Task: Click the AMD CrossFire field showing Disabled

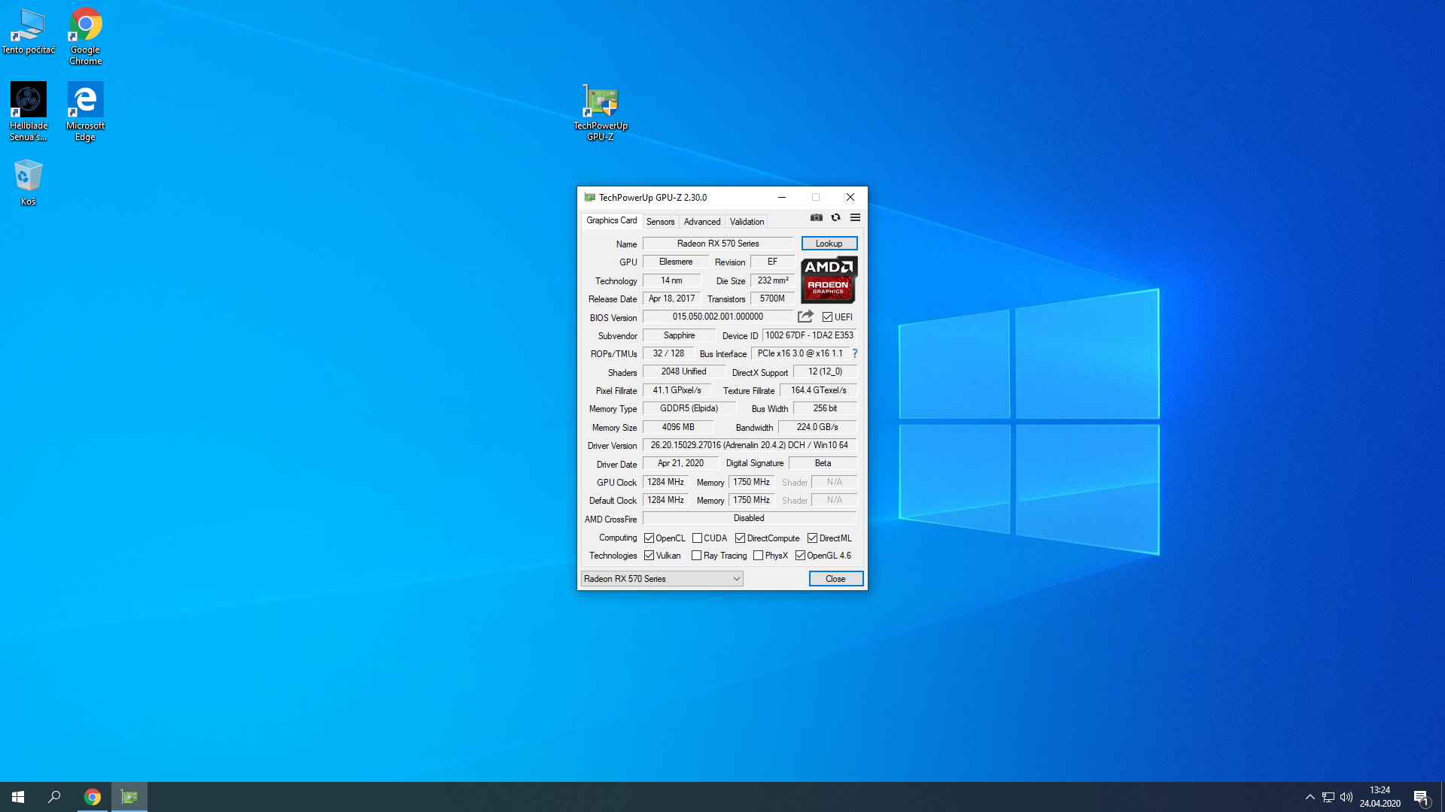Action: 749,518
